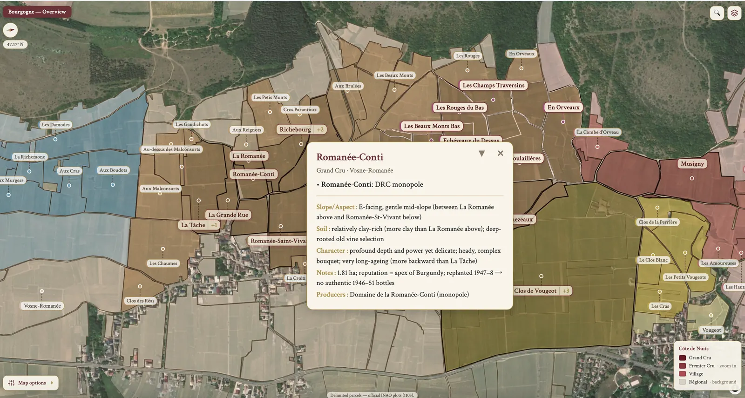Select the Romanée-Conti map label
This screenshot has width=745, height=398.
coord(254,174)
